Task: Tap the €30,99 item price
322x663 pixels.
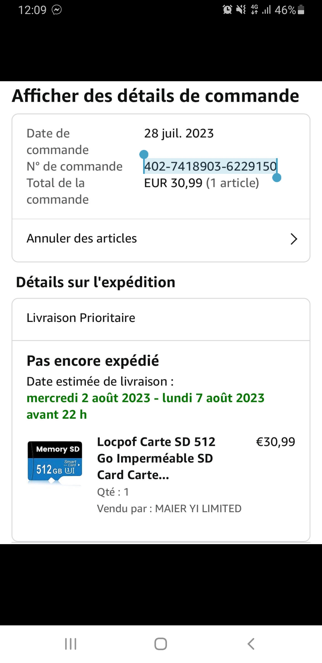Action: [x=275, y=442]
